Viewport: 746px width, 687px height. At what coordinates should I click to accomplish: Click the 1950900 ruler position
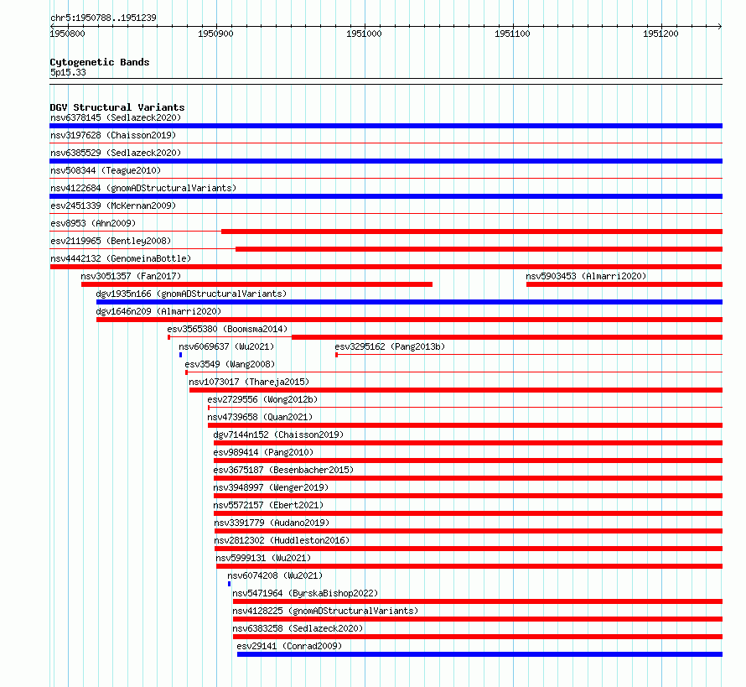click(216, 34)
